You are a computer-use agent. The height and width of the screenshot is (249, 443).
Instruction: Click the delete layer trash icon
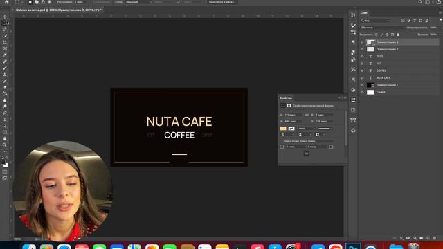pos(435,238)
